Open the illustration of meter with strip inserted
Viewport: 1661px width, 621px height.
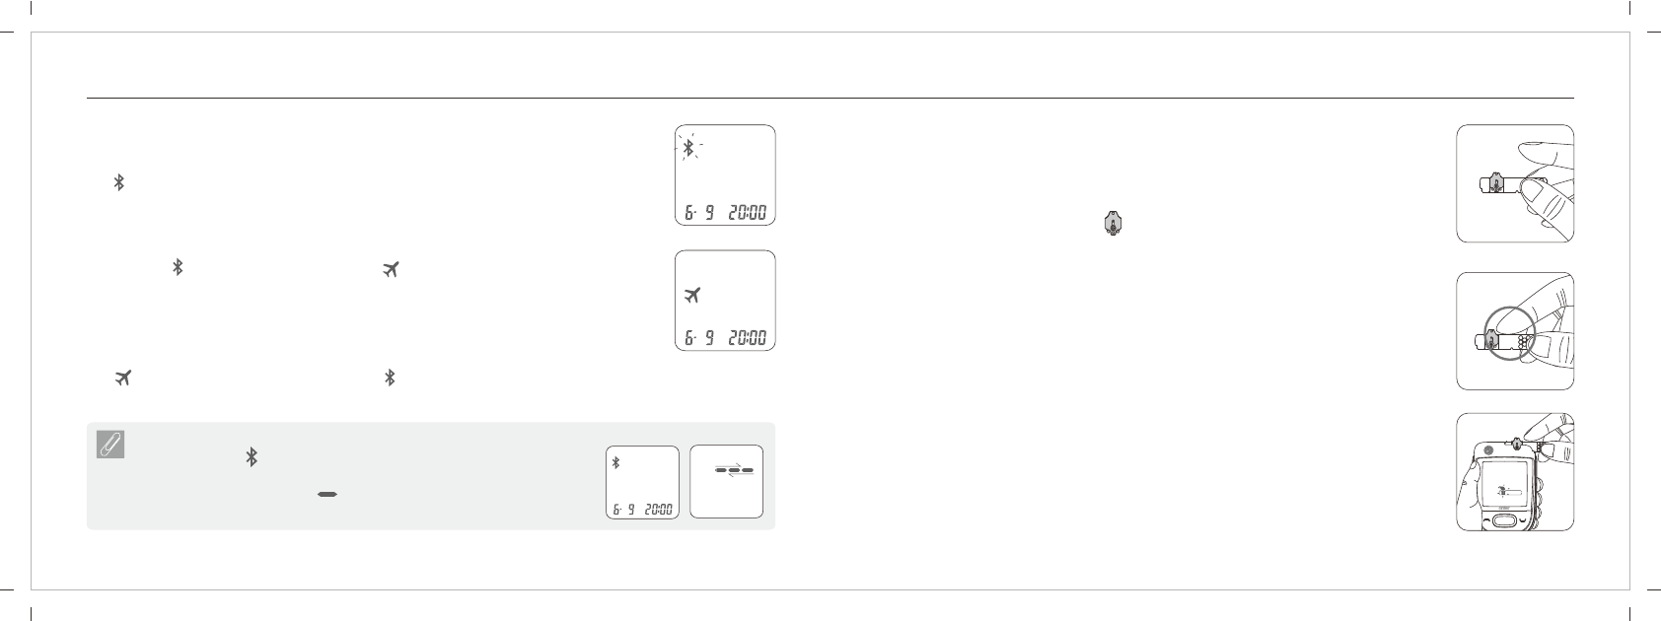[x=1515, y=472]
